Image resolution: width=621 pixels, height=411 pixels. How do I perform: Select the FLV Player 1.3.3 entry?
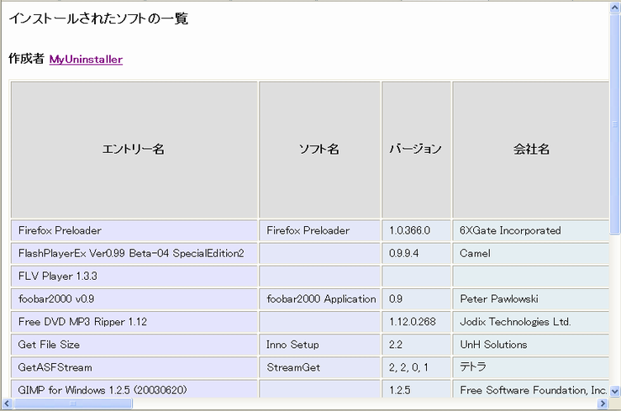click(134, 277)
